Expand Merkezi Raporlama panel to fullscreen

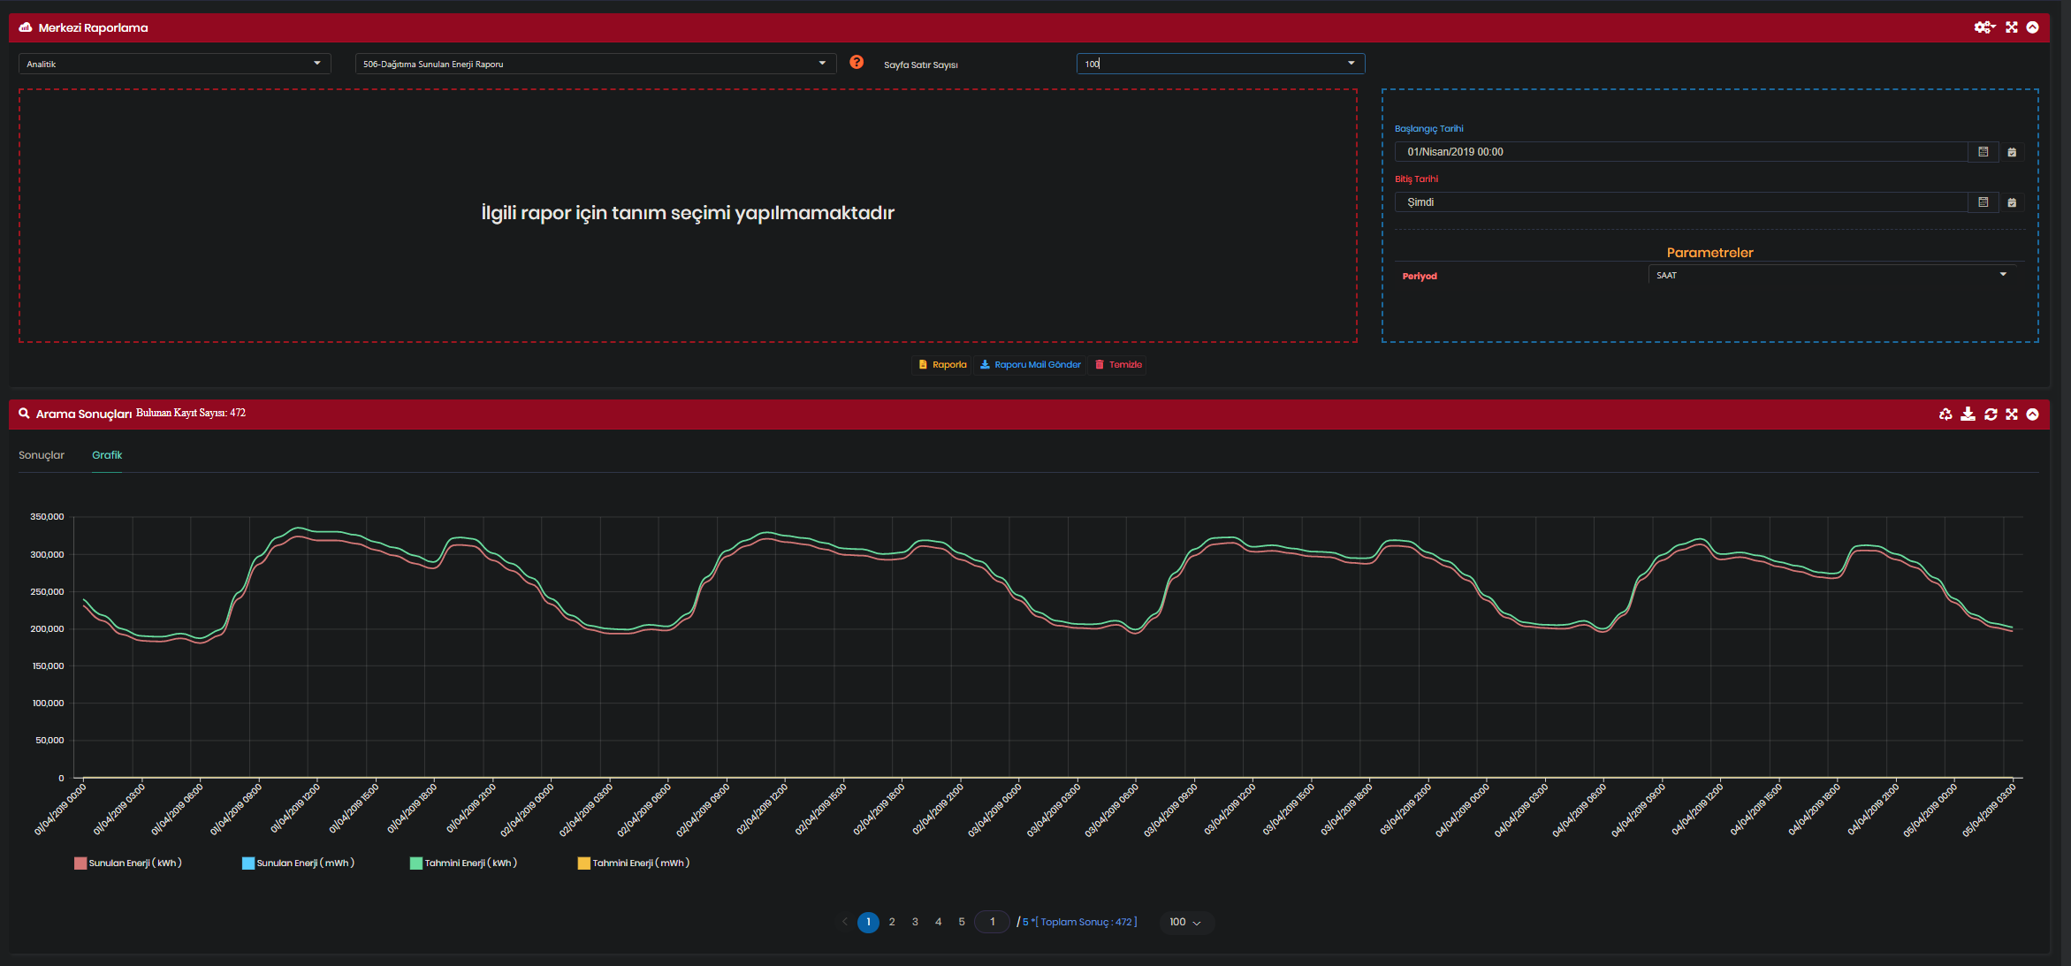(x=2012, y=27)
